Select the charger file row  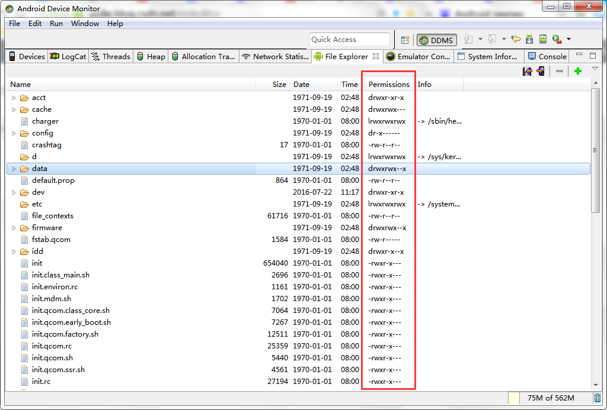pyautogui.click(x=298, y=121)
